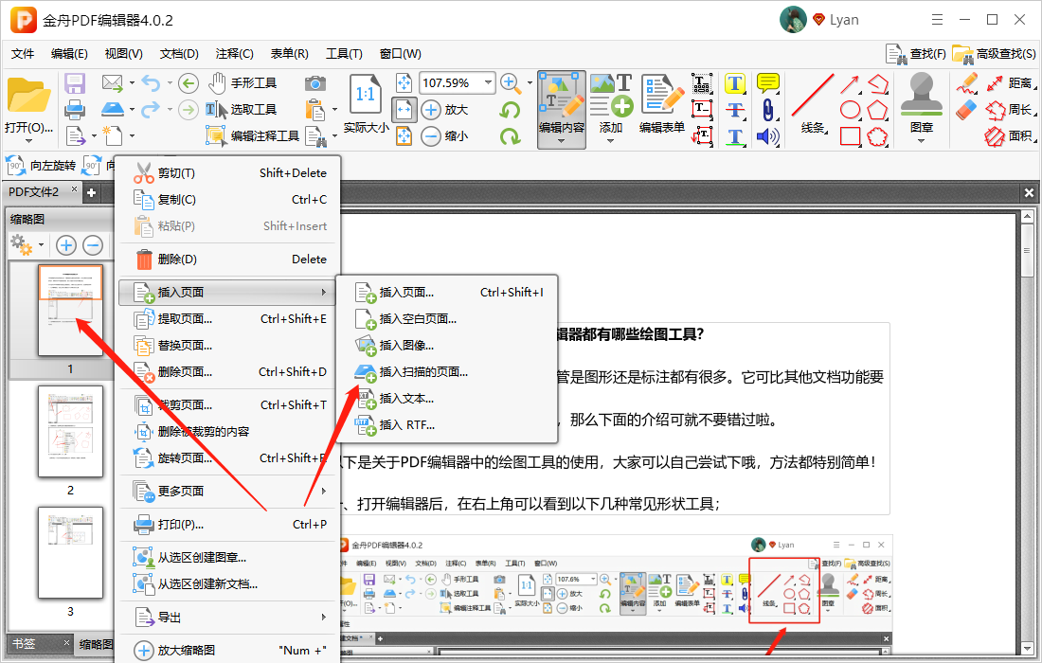
Task: Open a file with the 打开(O) folder icon
Action: point(27,97)
